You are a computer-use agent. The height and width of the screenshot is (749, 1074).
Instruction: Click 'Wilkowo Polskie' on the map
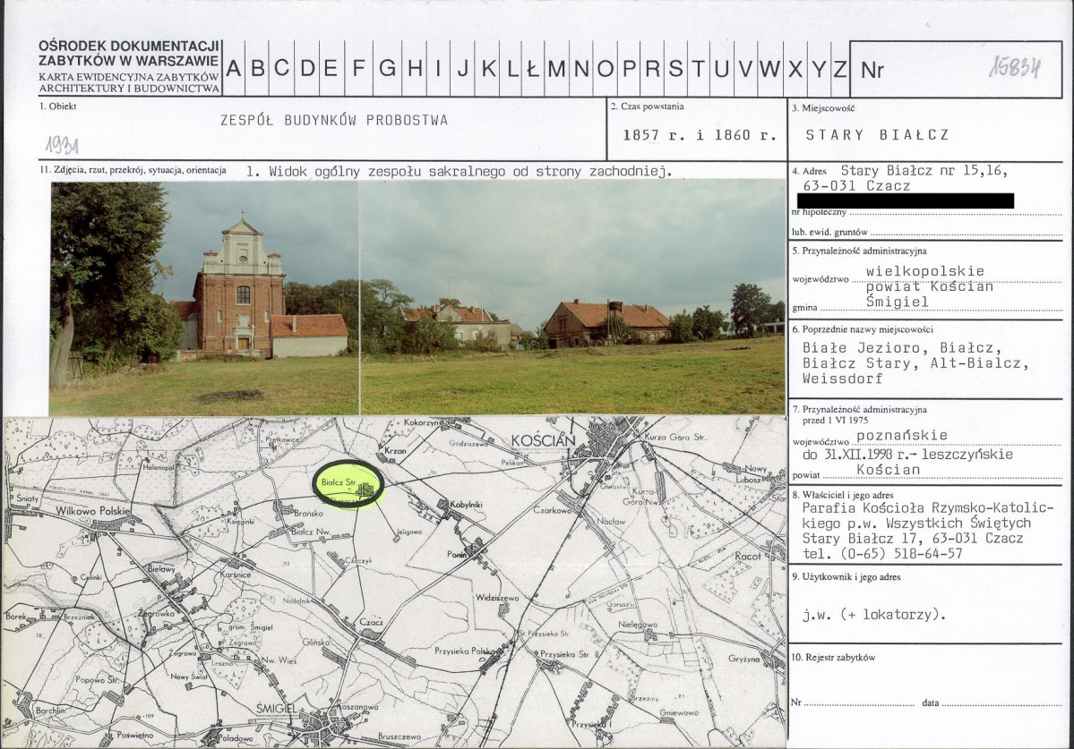(x=92, y=510)
